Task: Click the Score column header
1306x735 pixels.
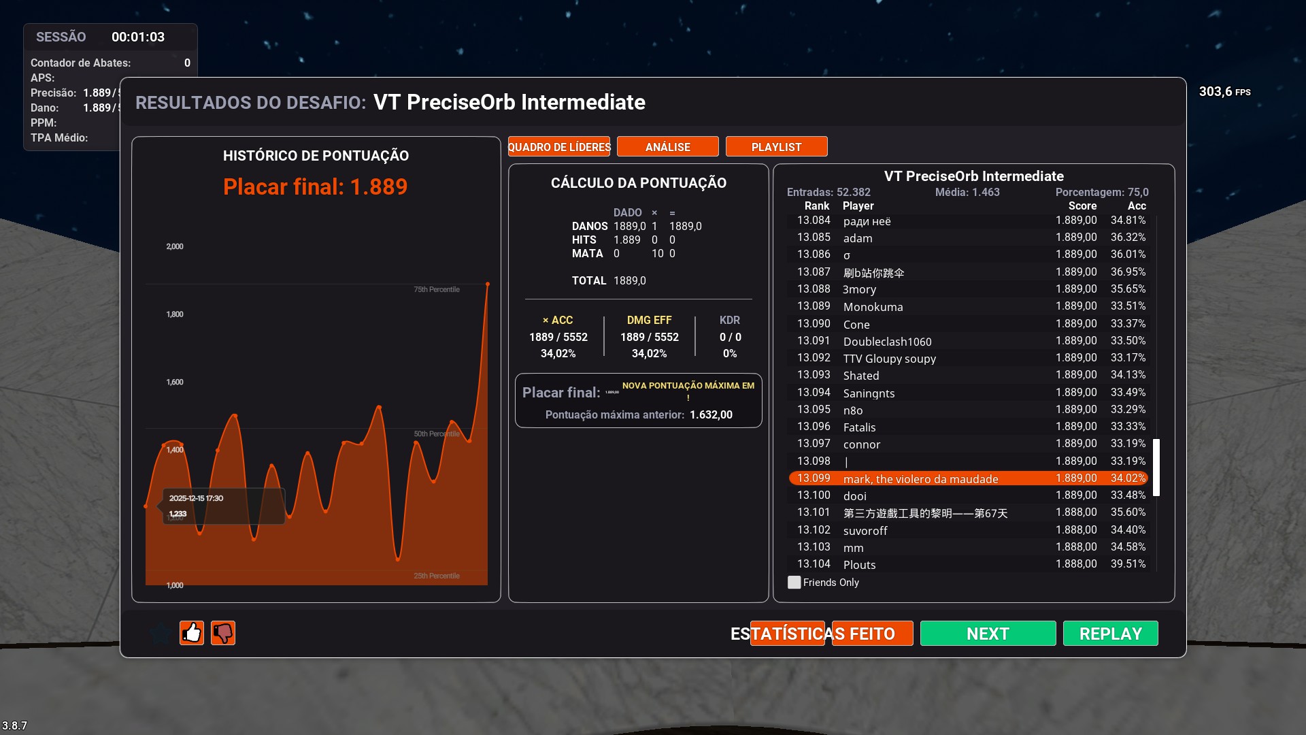Action: tap(1082, 206)
